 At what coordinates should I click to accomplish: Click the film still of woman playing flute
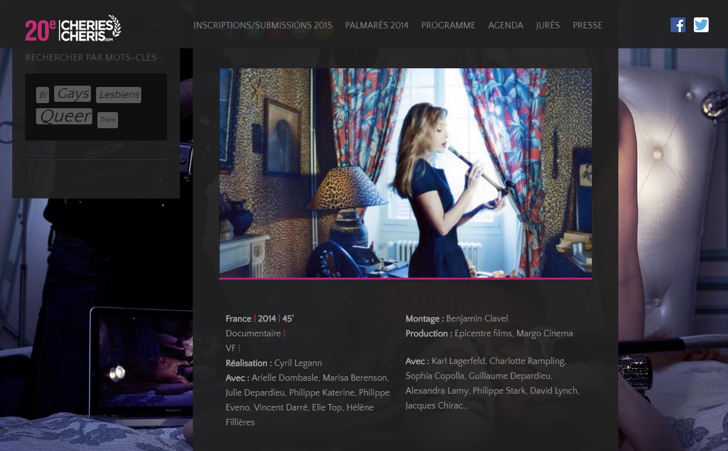click(x=405, y=173)
